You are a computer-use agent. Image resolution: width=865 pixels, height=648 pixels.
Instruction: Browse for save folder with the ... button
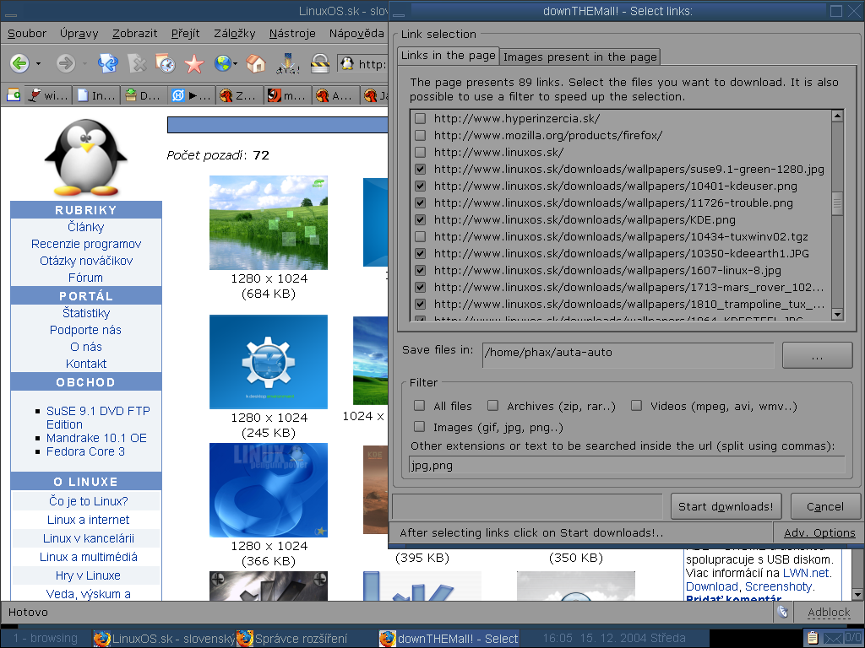(x=818, y=355)
